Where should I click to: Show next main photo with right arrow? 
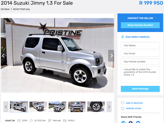[x=111, y=56]
